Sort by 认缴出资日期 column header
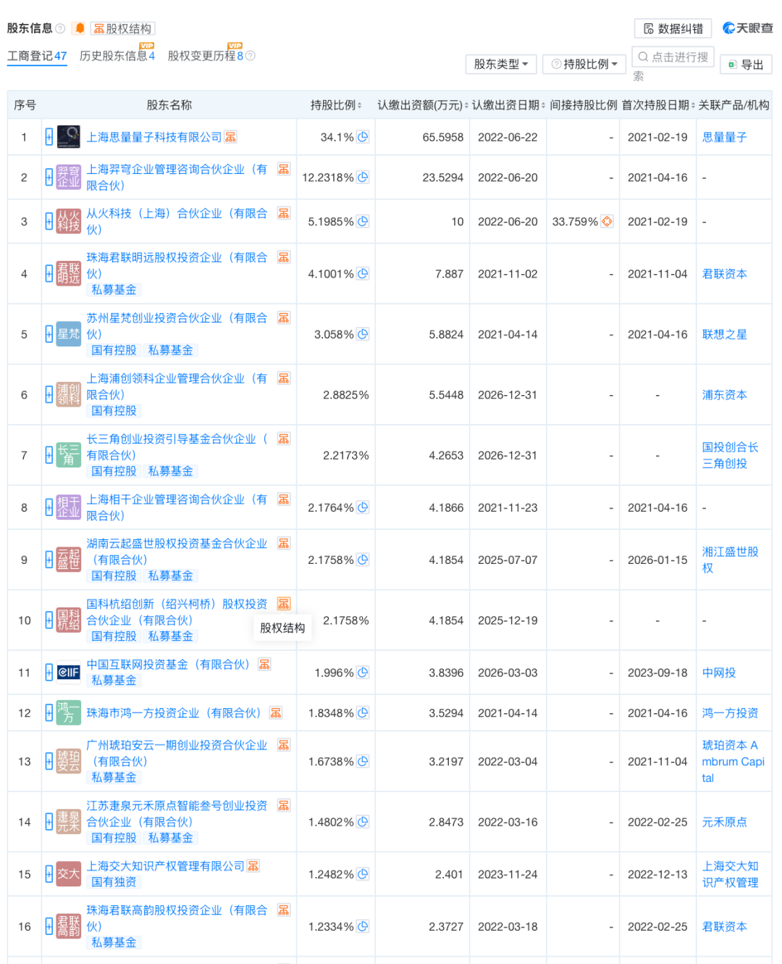The height and width of the screenshot is (964, 782). point(508,105)
